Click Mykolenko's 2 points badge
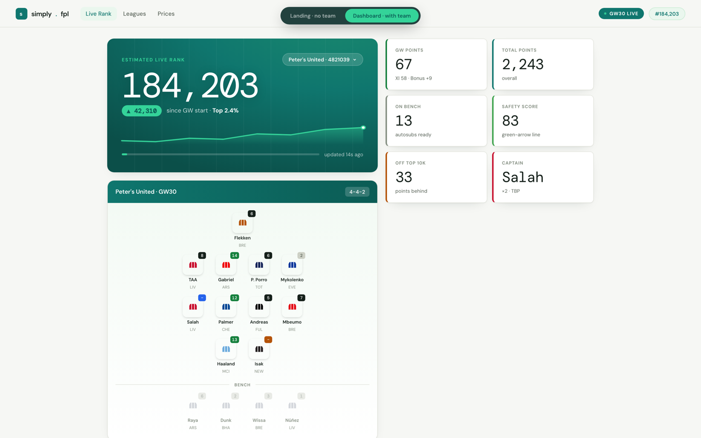The height and width of the screenshot is (438, 701). click(301, 255)
